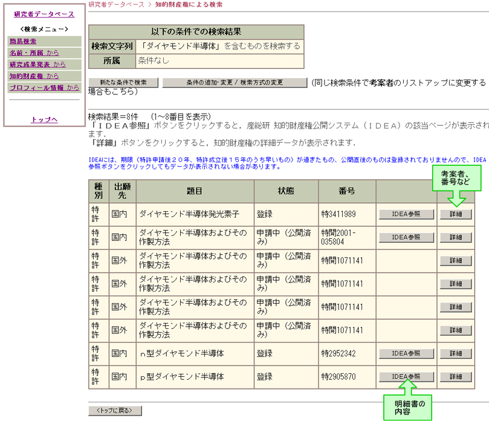
Task: Click 研究者データベース in the breadcrumb
Action: pyautogui.click(x=116, y=4)
